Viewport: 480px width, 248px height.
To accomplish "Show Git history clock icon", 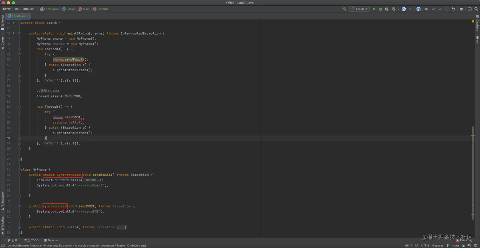I will tap(447, 9).
